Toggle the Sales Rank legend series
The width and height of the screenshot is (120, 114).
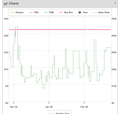tap(101, 12)
